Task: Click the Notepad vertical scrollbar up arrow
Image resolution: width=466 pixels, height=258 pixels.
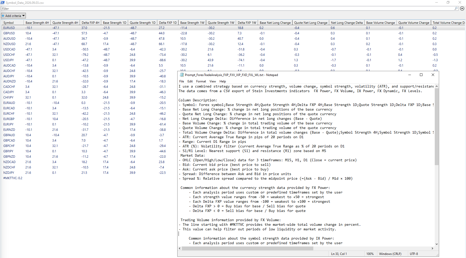Action: pyautogui.click(x=437, y=86)
